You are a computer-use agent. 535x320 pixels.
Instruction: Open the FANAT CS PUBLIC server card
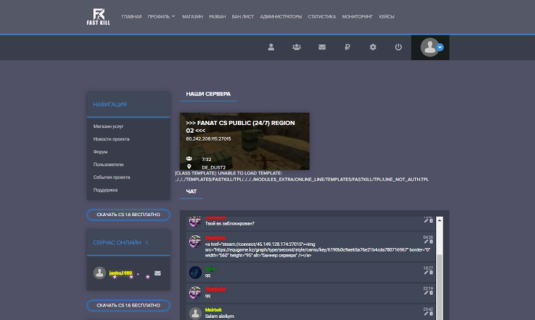point(244,141)
